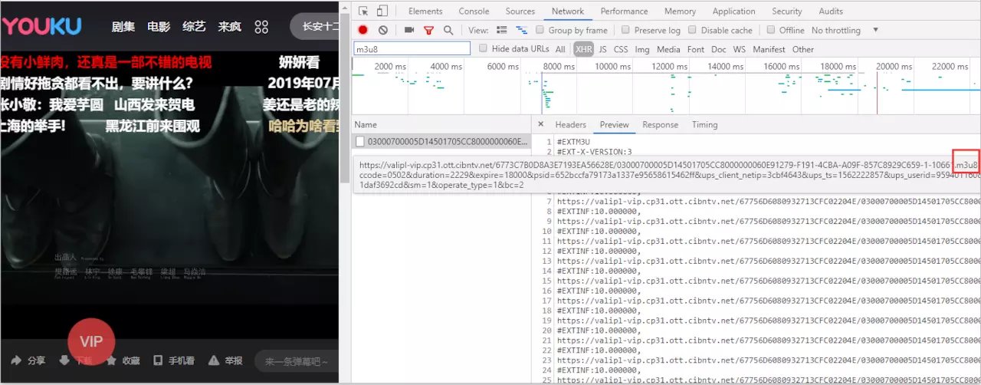981x385 pixels.
Task: Open the 来疯 menu on Youku
Action: (229, 27)
